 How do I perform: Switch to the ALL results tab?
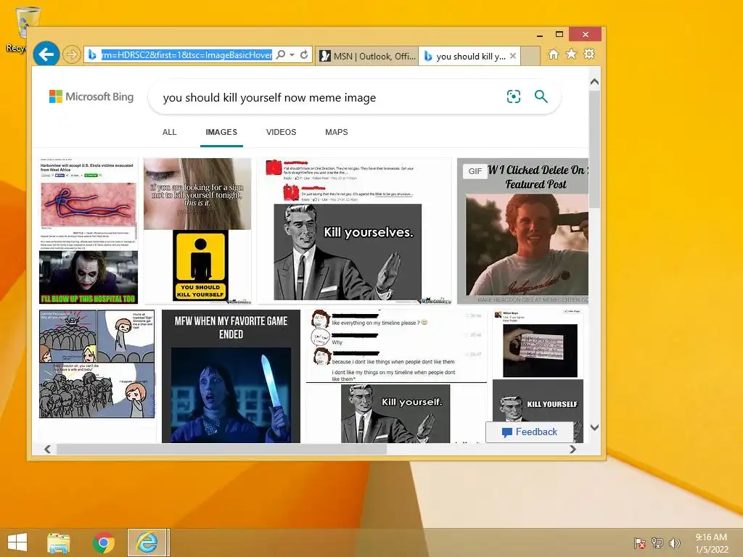(169, 132)
